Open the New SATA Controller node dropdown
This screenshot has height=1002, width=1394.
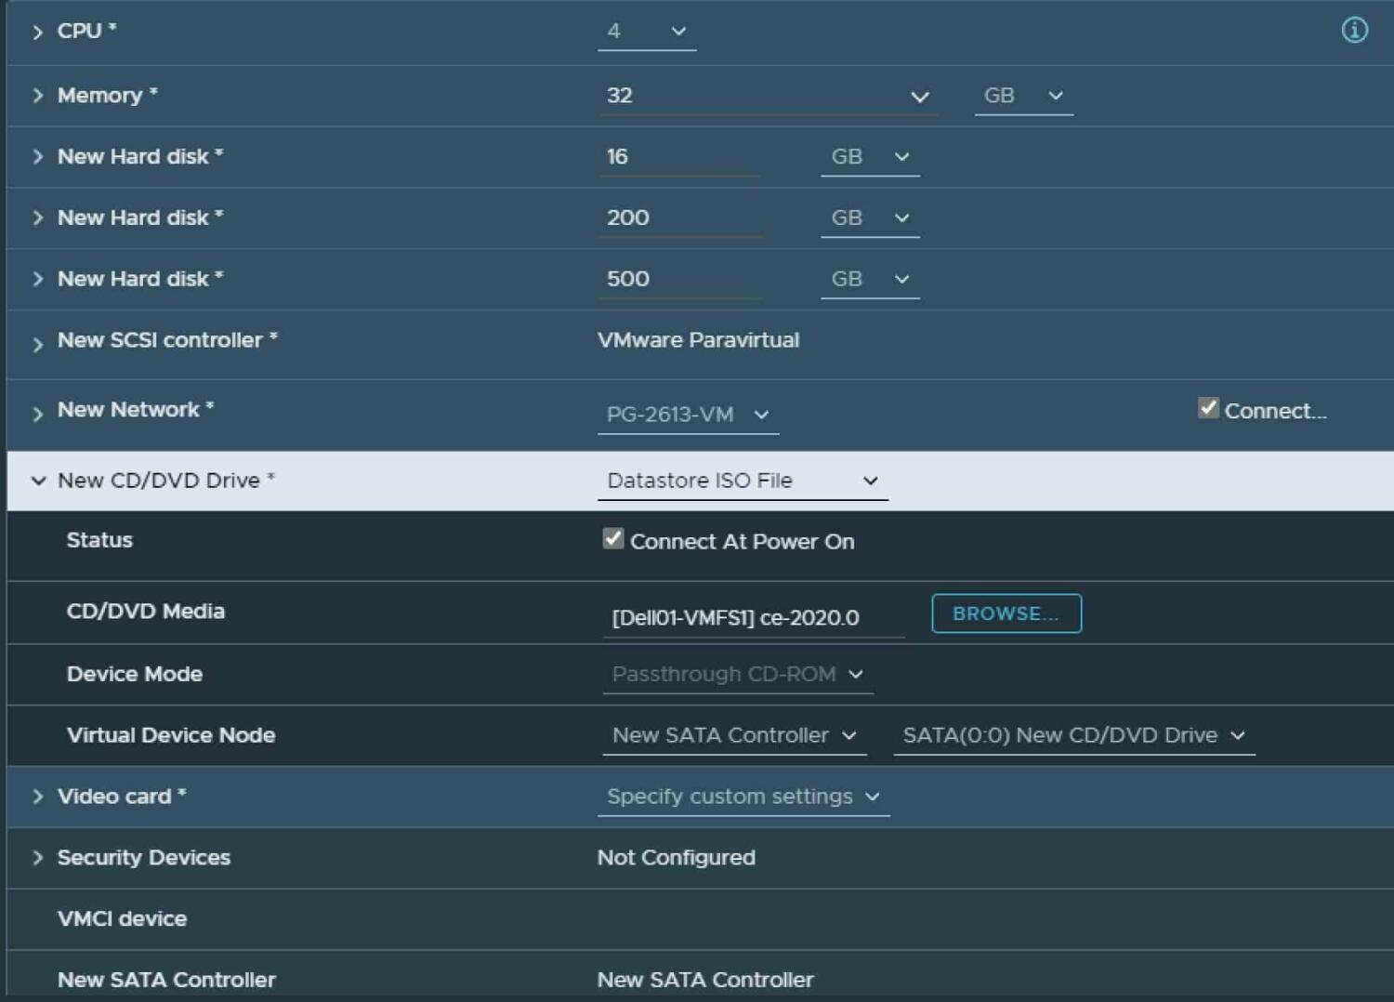pyautogui.click(x=848, y=735)
